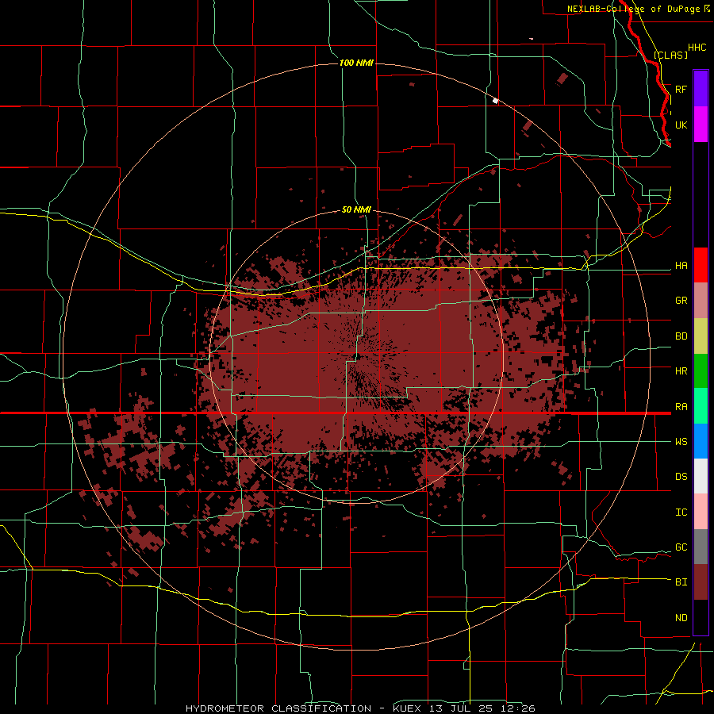The image size is (714, 714).
Task: Select the blue WS legend swatch
Action: click(x=701, y=441)
